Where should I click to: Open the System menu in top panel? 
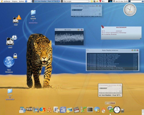(x=21, y=1)
